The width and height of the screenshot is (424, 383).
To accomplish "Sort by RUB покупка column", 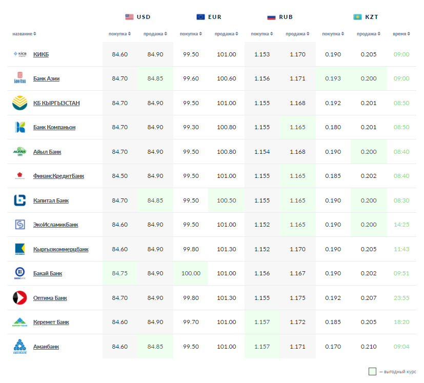I will 262,34.
